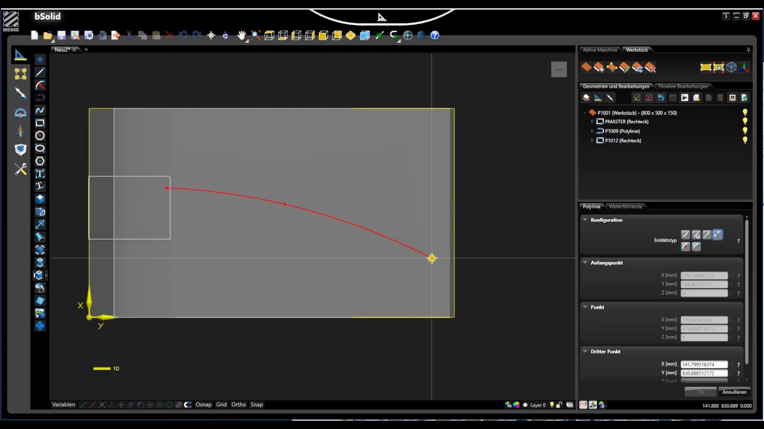
Task: Click the properties panel vertical scrollbar
Action: click(747, 292)
